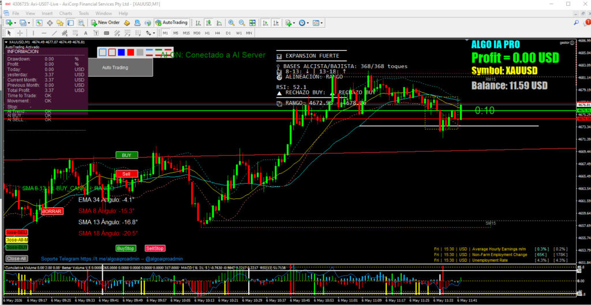Click the Signals cloud-person icon
Image resolution: width=591 pixels, height=305 pixels.
tap(137, 23)
